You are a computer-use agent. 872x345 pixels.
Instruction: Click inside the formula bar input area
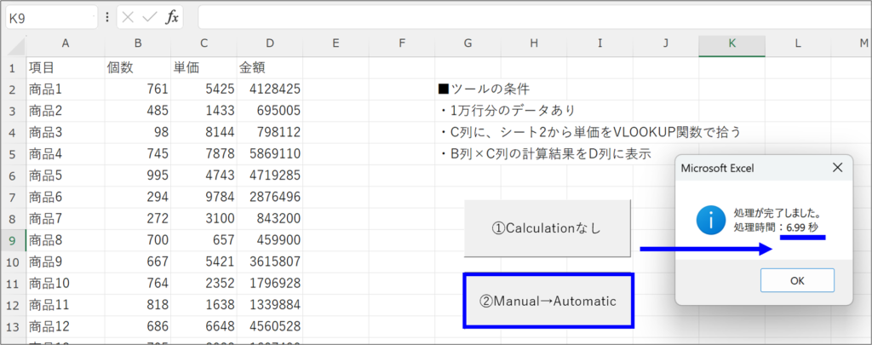534,17
